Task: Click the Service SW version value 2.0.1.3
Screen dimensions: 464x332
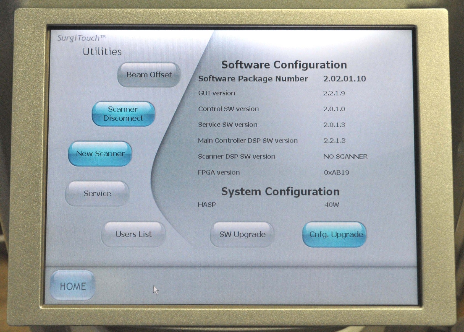Action: tap(334, 125)
